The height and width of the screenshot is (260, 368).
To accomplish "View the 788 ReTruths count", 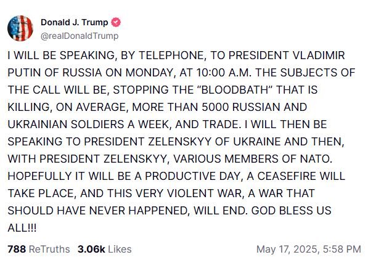I will point(17,249).
